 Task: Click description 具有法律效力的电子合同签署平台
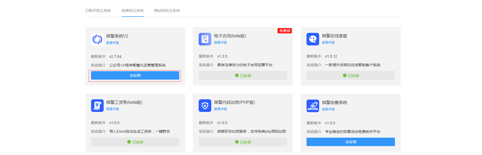(245, 65)
